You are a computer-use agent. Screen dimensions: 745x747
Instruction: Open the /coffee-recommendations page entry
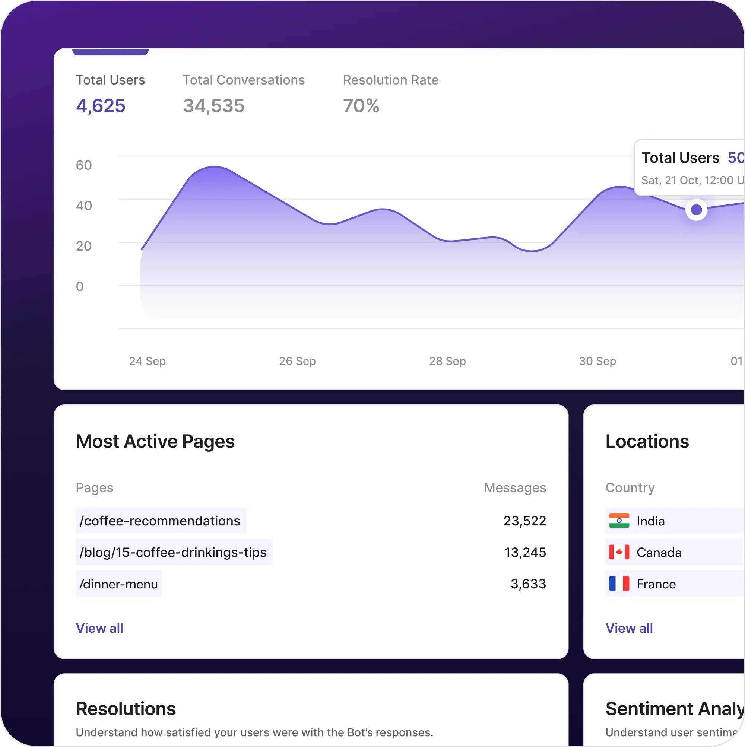point(161,521)
